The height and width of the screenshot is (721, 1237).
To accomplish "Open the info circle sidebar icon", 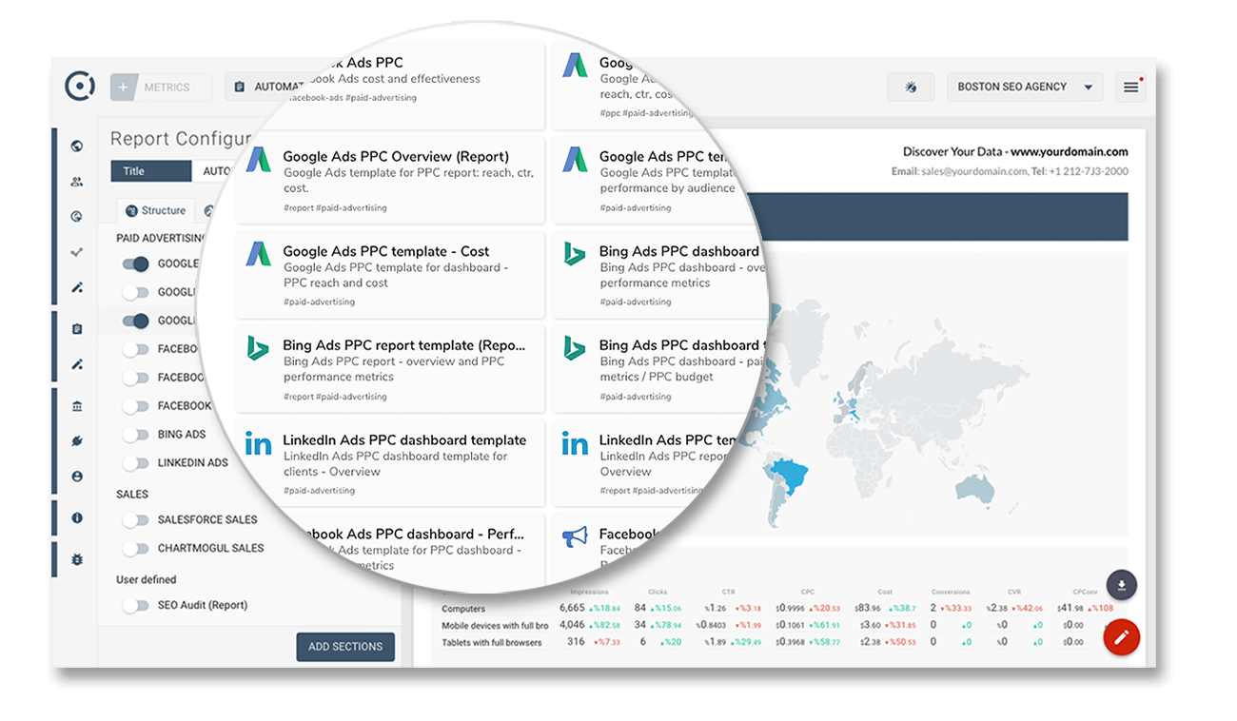I will coord(77,518).
